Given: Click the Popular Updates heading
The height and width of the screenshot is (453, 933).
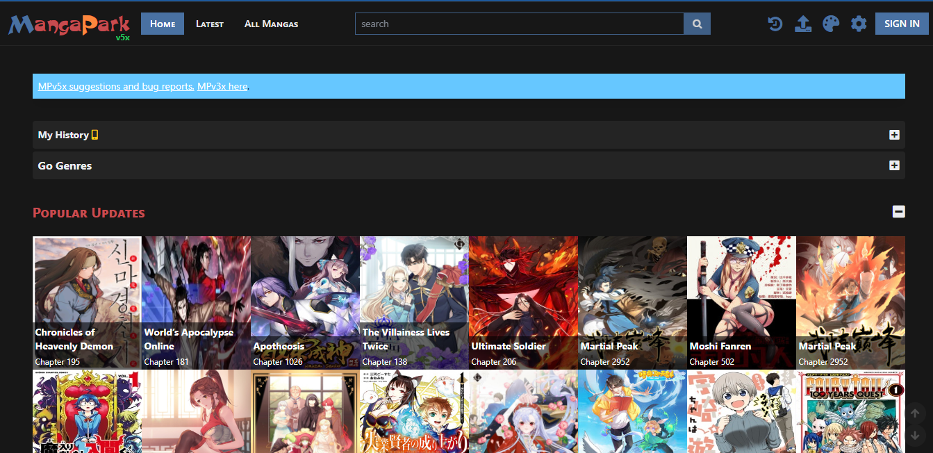Looking at the screenshot, I should [x=89, y=213].
